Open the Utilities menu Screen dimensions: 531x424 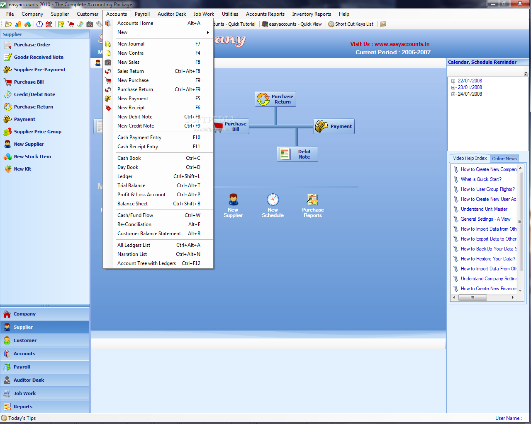pos(230,14)
